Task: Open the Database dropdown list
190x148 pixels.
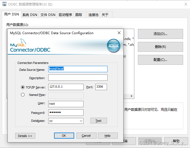Action: [81, 121]
